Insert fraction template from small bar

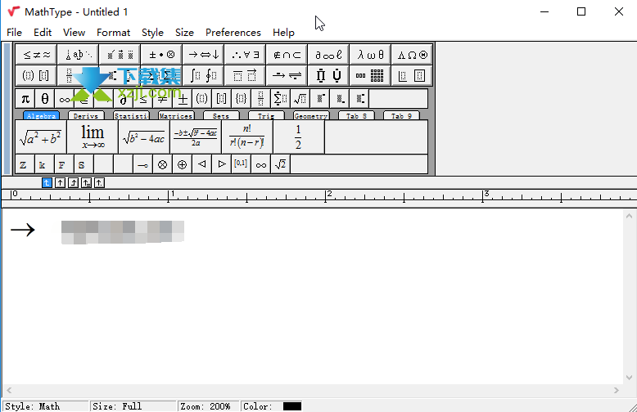[260, 99]
